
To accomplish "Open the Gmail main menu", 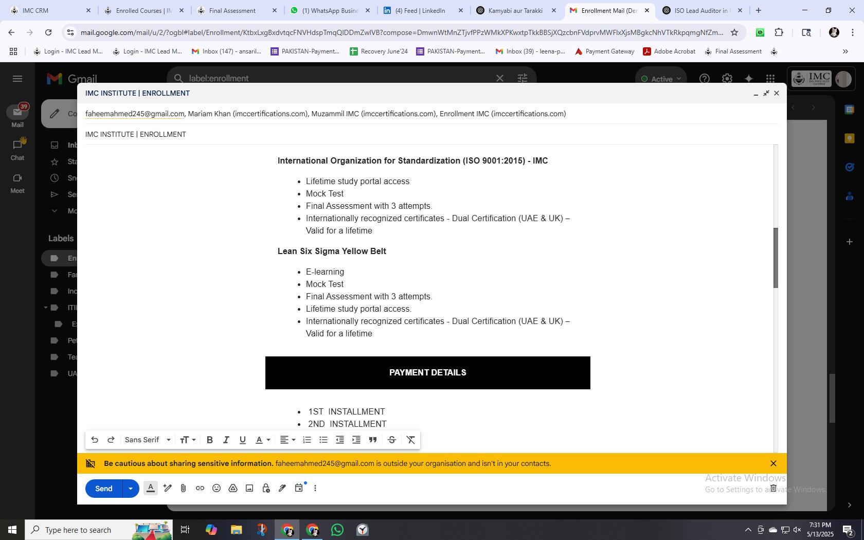I will click(x=17, y=79).
